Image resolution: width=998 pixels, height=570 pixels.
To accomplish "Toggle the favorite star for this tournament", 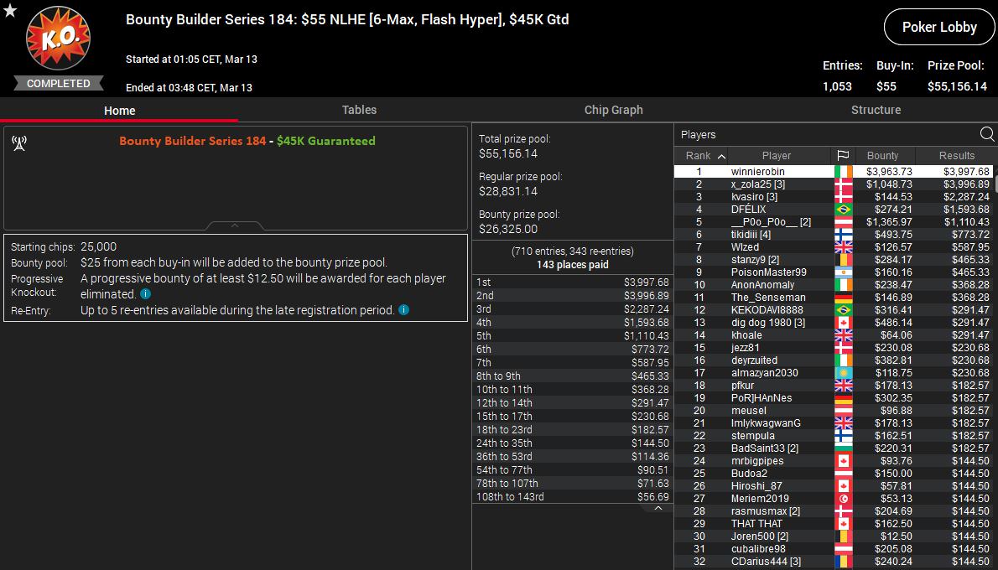I will coord(10,10).
